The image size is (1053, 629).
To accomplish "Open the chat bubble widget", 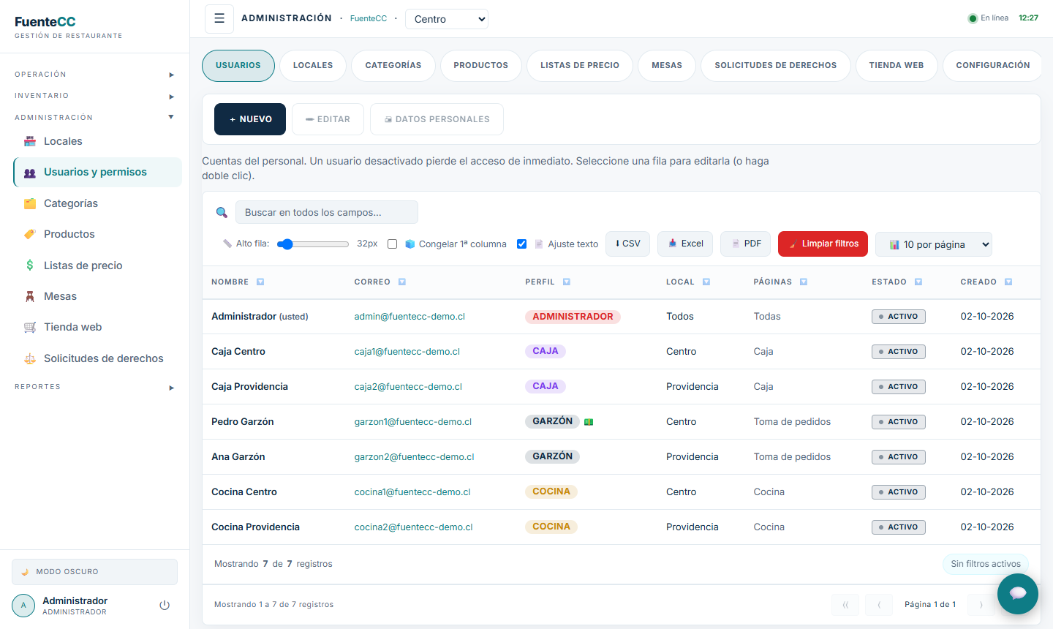I will [x=1018, y=593].
